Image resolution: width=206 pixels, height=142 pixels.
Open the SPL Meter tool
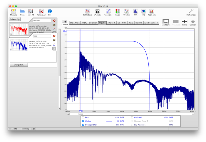[97, 11]
